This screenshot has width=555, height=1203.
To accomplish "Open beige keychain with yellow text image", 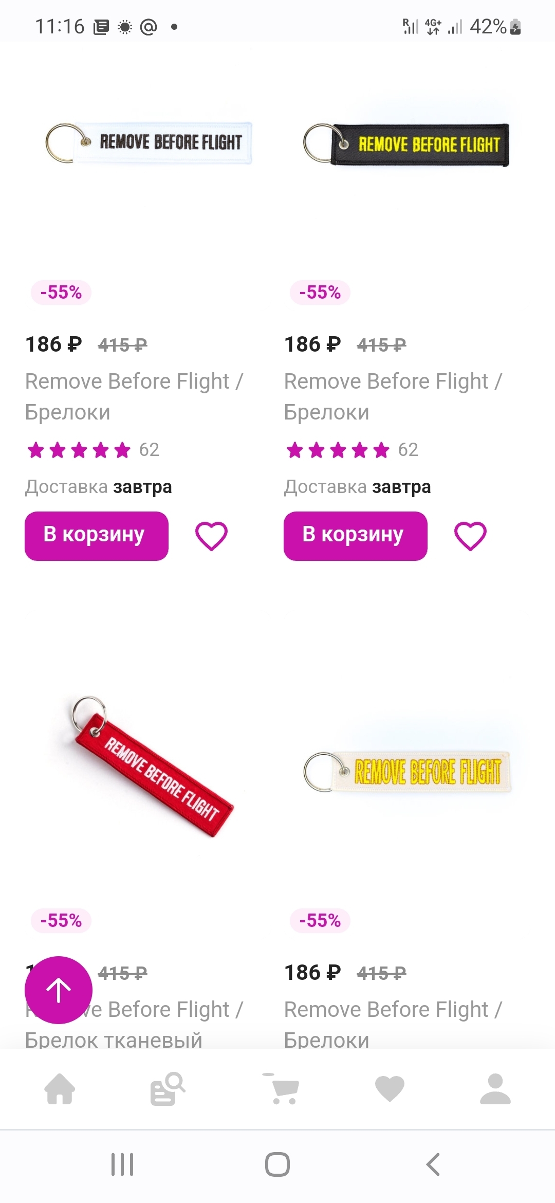I will click(407, 771).
